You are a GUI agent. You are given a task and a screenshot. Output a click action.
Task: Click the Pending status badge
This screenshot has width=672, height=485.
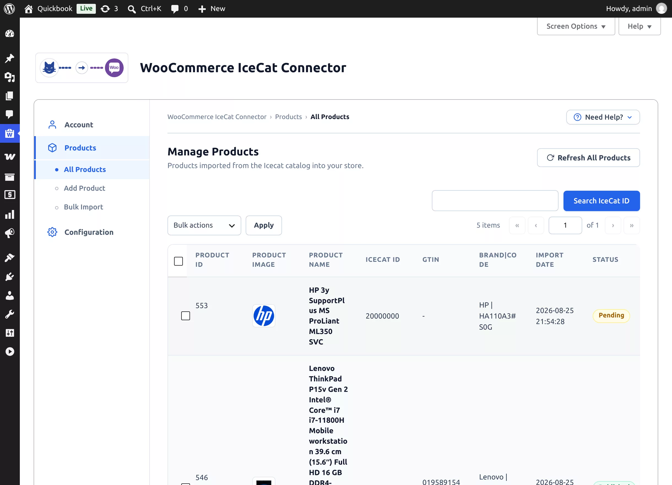tap(611, 316)
